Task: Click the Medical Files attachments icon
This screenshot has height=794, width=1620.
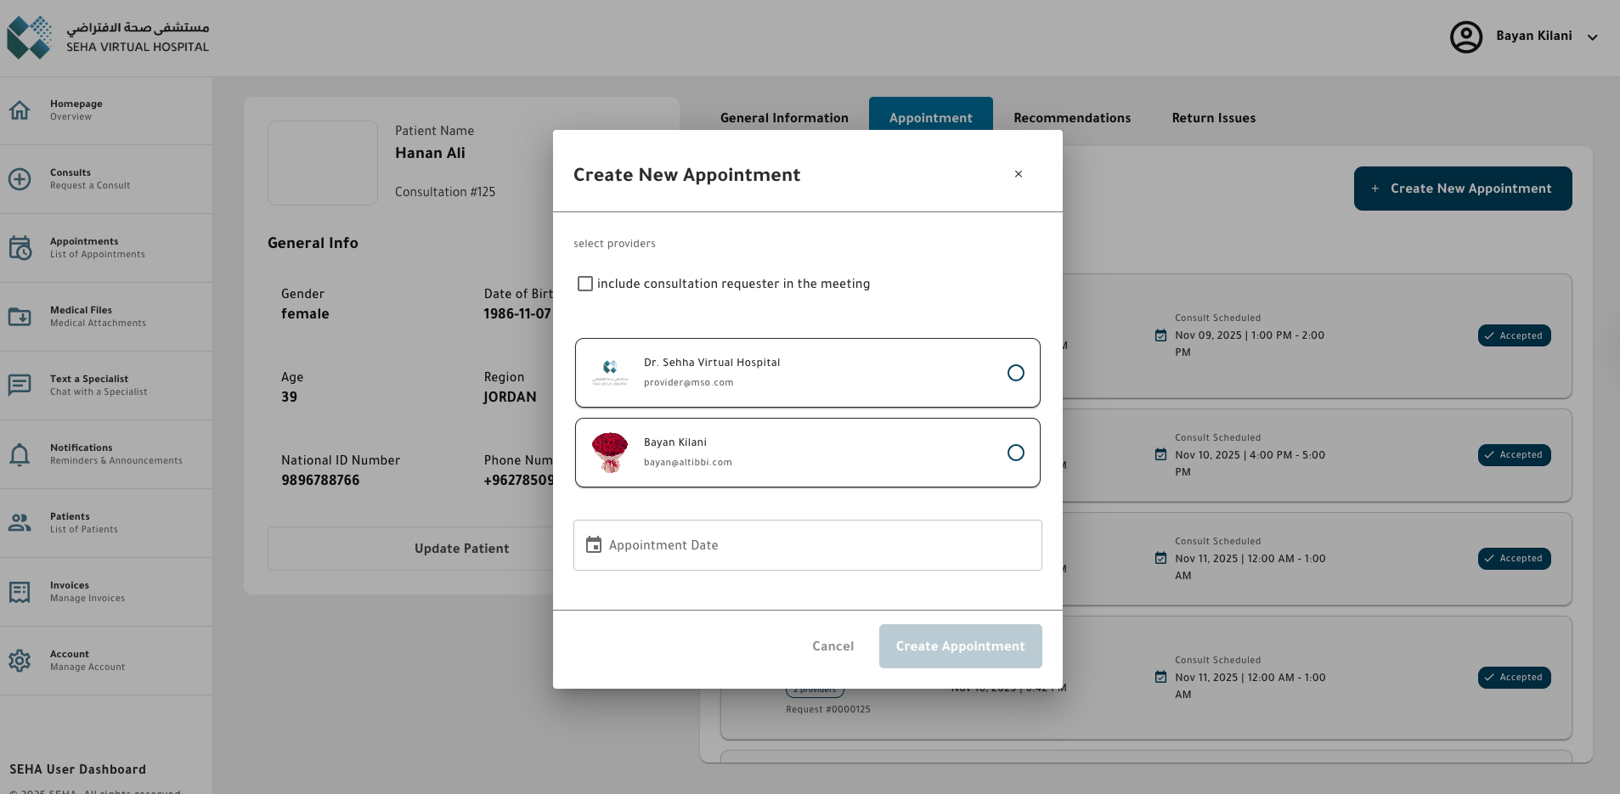Action: pyautogui.click(x=20, y=316)
